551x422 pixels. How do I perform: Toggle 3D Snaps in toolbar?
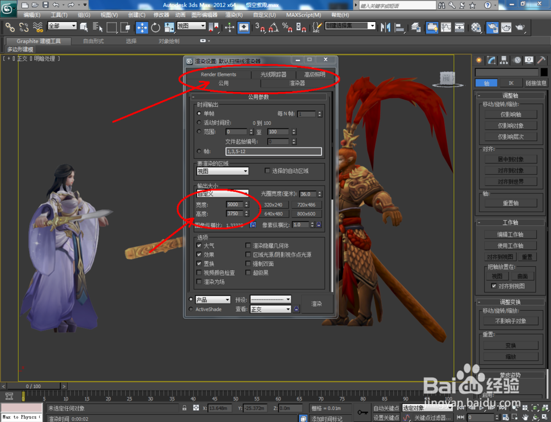pos(260,27)
